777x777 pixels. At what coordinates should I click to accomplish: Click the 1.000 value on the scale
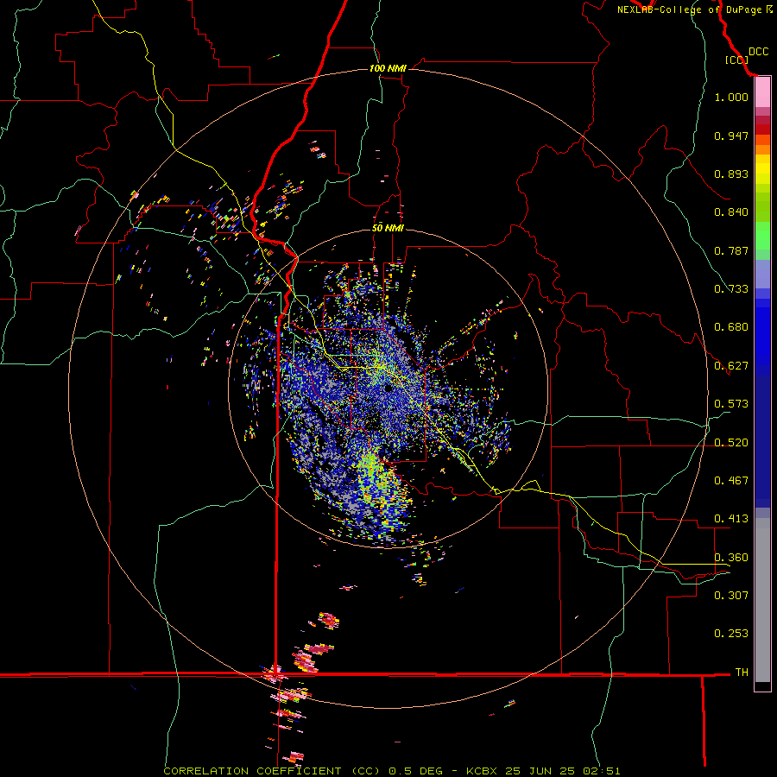(731, 97)
